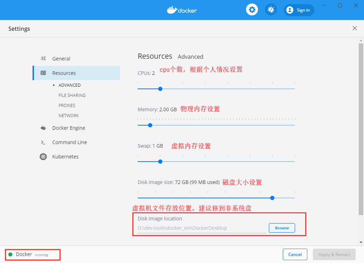
Task: Click the Sign in button
Action: 299,10
